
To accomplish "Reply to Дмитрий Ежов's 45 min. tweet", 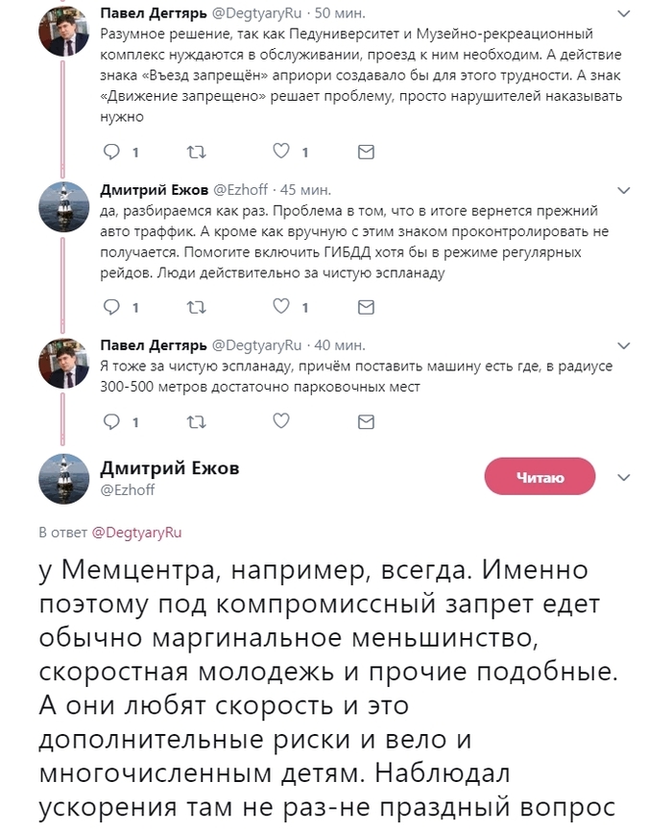I will click(x=111, y=307).
